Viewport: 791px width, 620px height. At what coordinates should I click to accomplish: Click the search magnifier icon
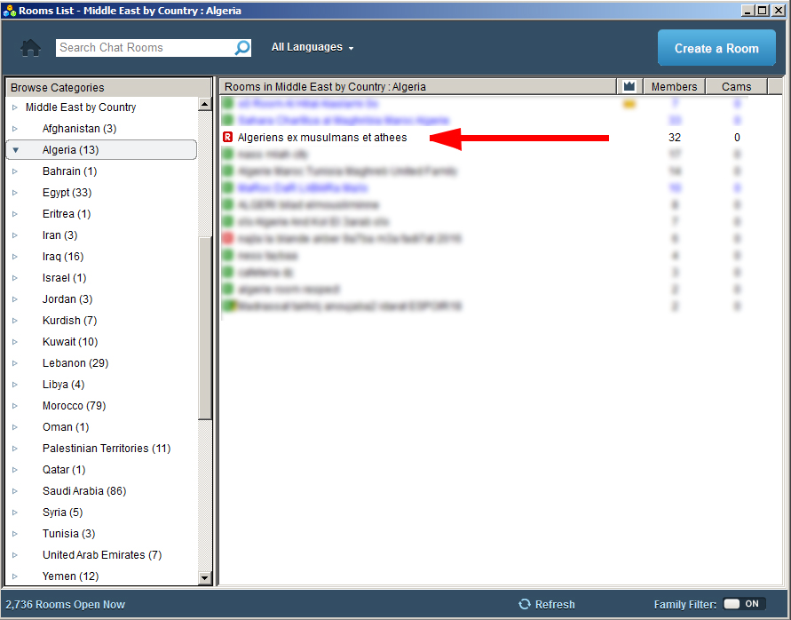[x=241, y=48]
